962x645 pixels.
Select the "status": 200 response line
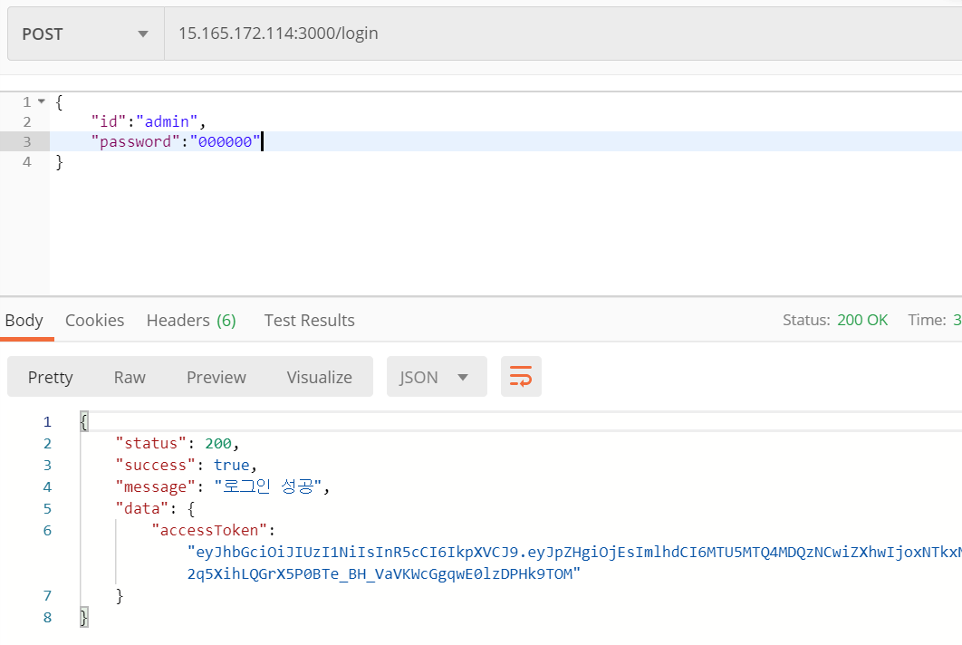(x=177, y=443)
